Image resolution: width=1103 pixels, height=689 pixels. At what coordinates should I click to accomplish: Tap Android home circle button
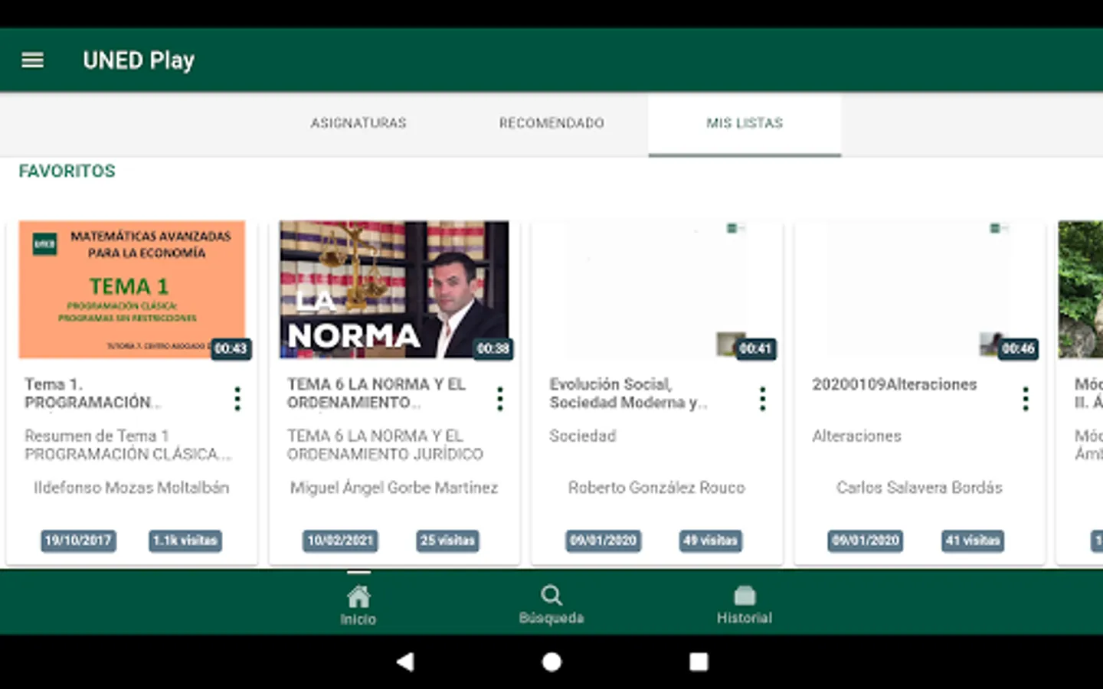pos(551,661)
